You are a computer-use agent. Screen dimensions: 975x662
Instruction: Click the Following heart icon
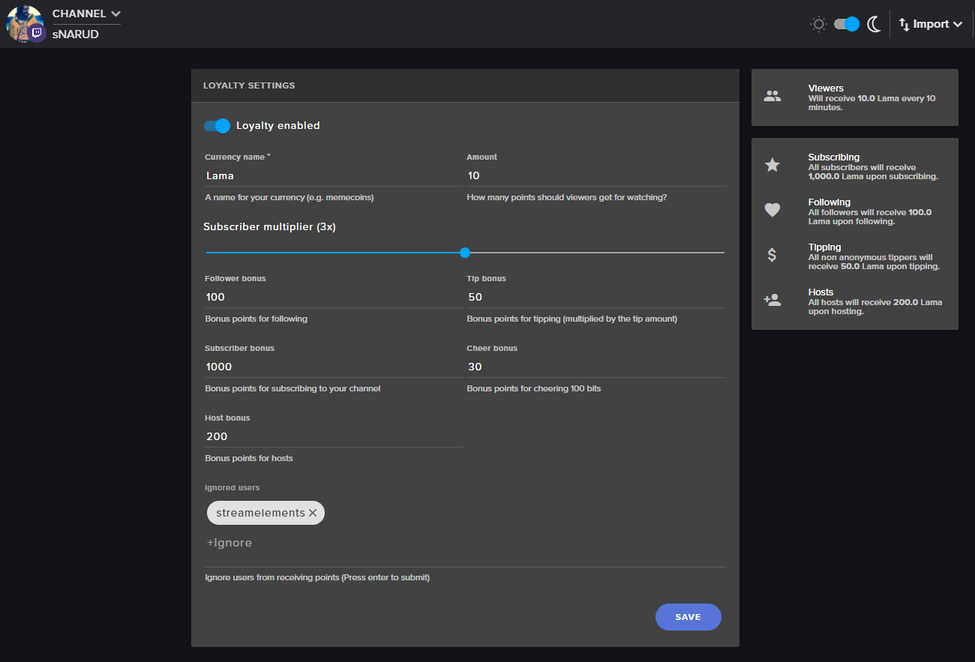click(x=772, y=210)
